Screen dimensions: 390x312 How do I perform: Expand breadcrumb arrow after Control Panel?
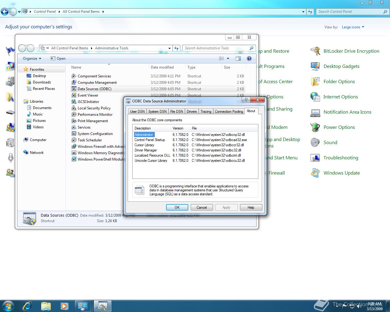point(59,12)
